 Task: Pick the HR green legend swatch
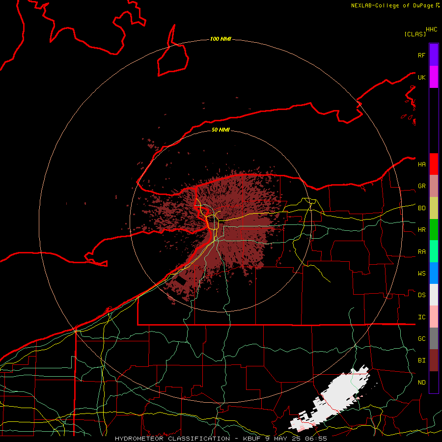click(434, 230)
